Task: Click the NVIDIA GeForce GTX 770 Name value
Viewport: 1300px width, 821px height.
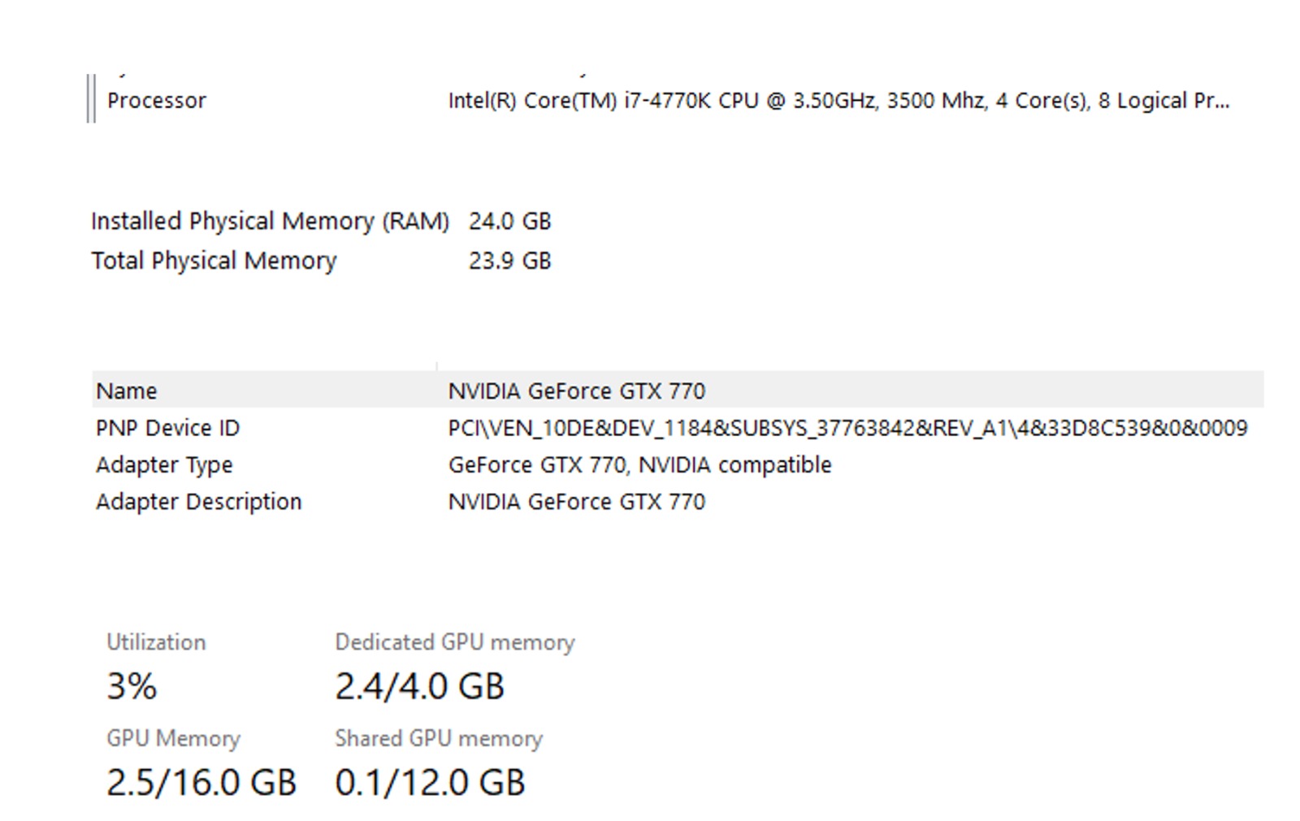Action: pos(576,391)
